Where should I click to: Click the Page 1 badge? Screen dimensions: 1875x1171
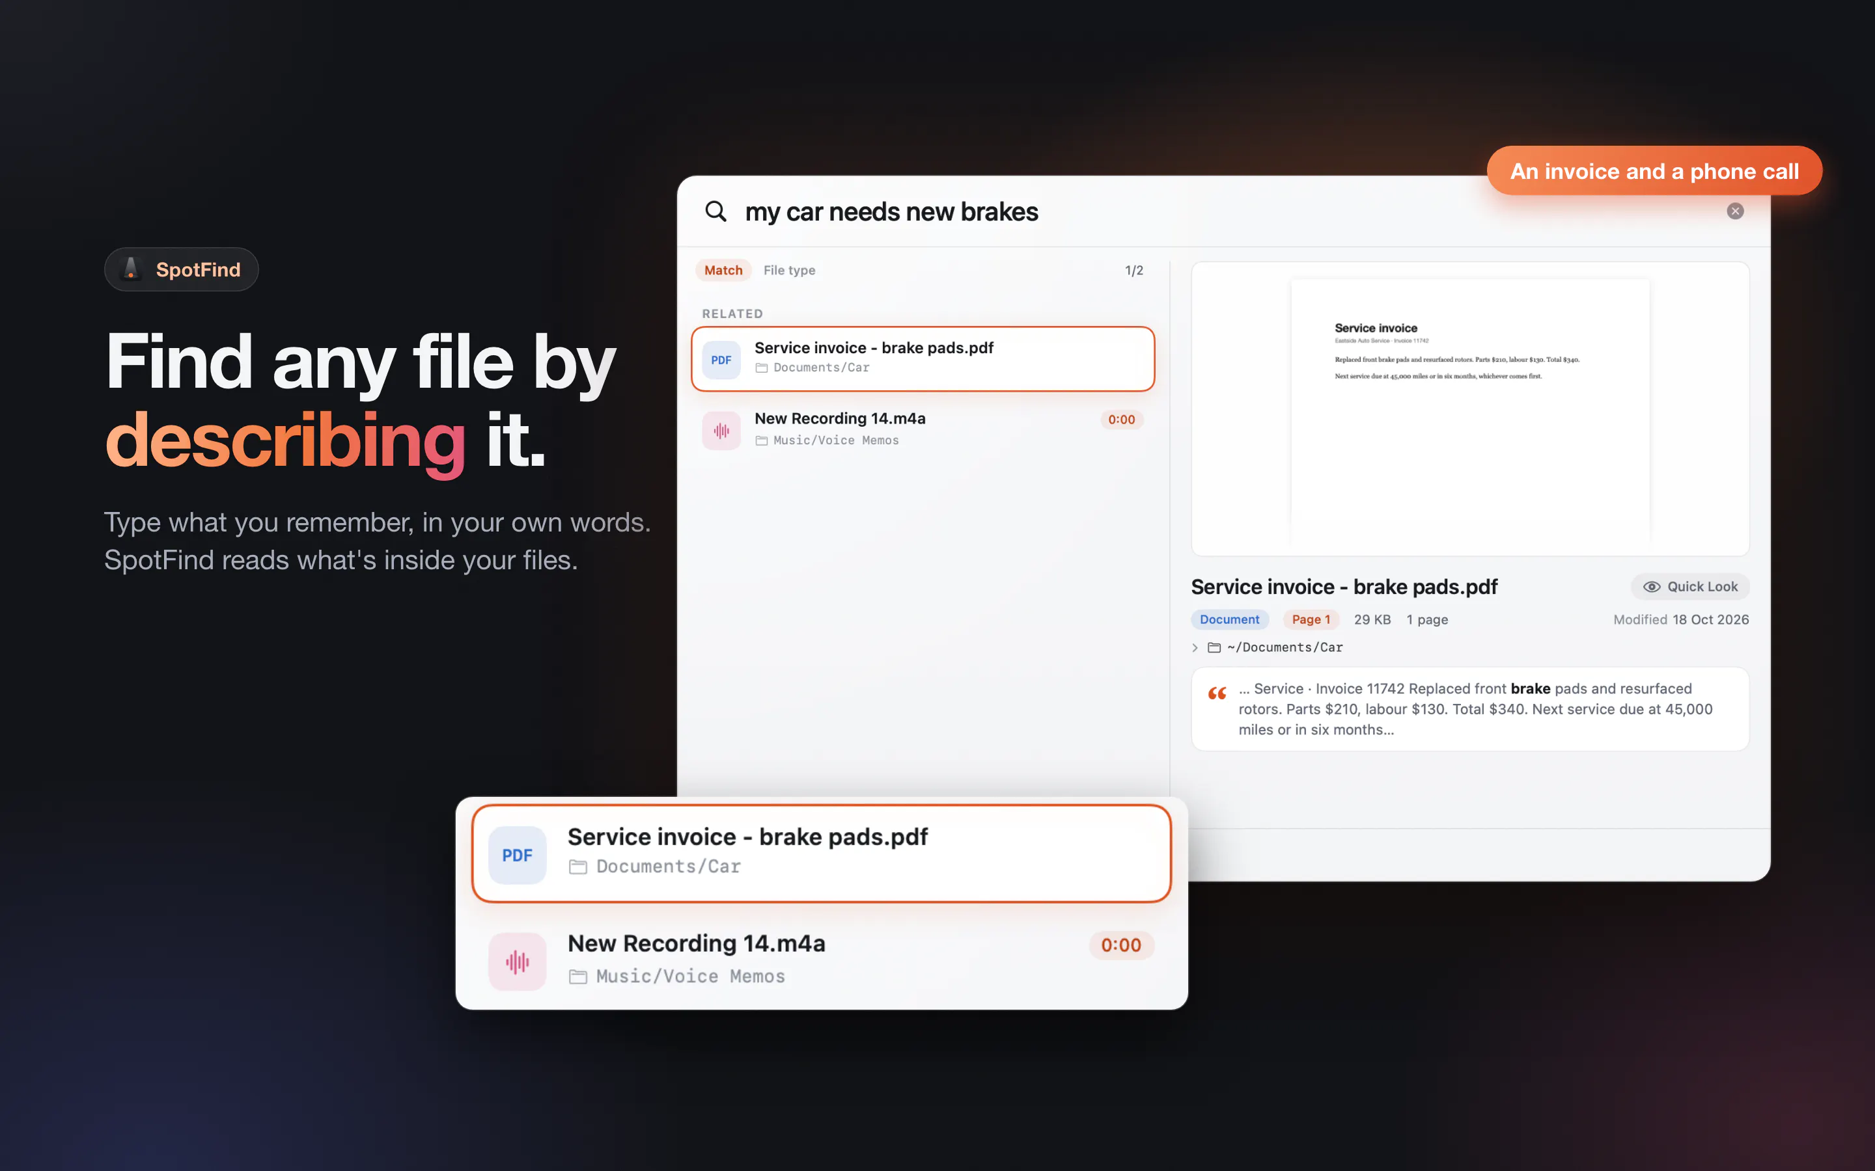click(x=1311, y=619)
